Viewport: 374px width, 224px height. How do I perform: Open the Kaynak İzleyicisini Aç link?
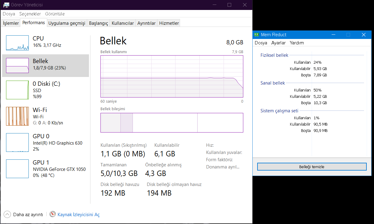point(78,215)
